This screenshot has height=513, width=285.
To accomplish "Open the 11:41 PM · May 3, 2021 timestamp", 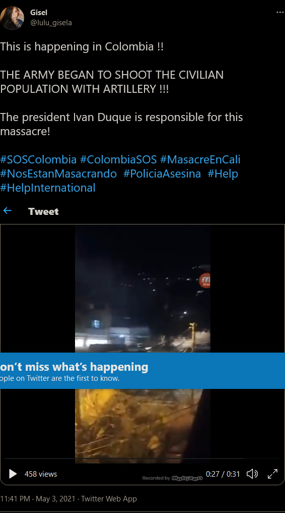I will click(x=38, y=498).
